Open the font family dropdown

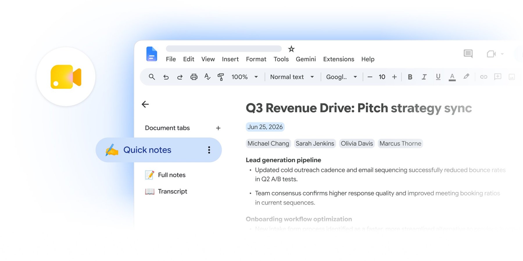tap(341, 77)
